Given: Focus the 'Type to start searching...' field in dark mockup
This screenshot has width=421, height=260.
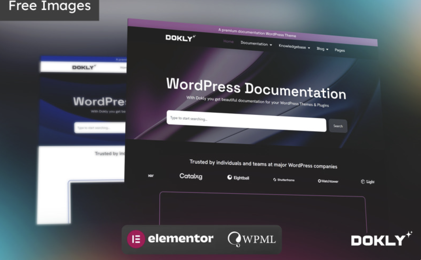Looking at the screenshot, I should (246, 121).
